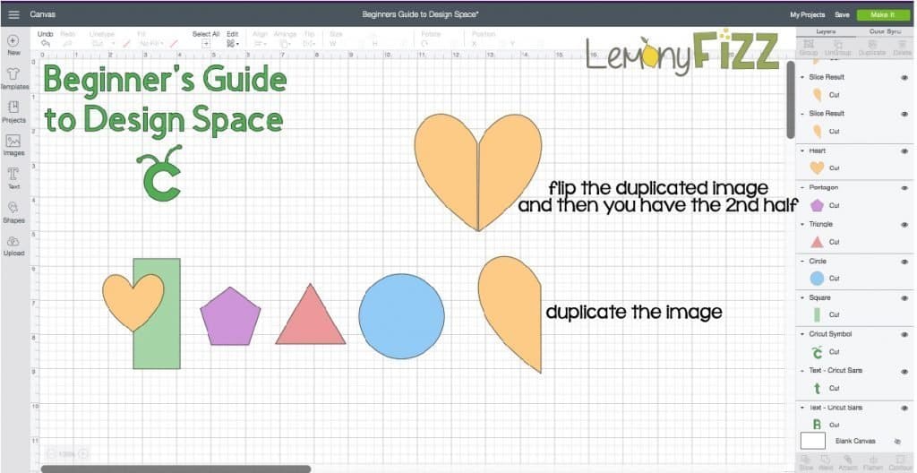Hide the Triangle layer

tap(904, 225)
